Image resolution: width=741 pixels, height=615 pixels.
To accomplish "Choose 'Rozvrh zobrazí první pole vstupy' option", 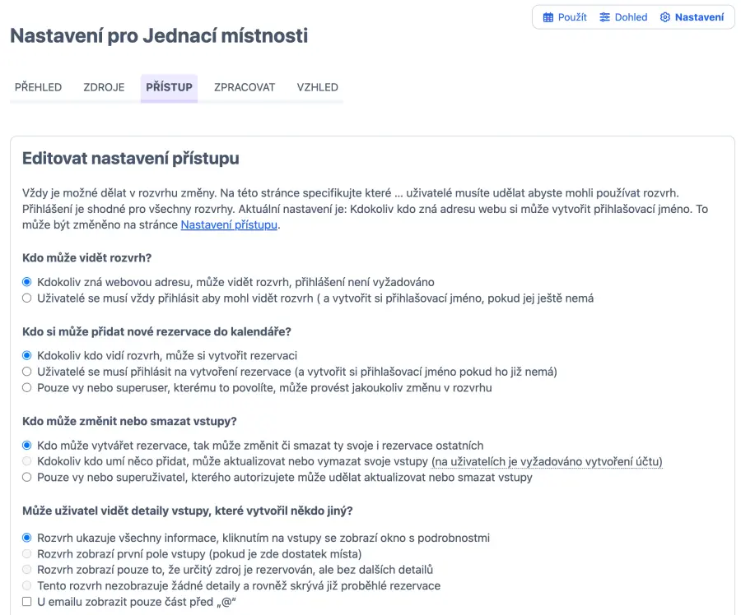I will point(27,553).
